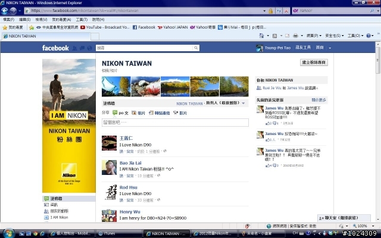Open Bao Jia Lai's profile name link

click(130, 163)
